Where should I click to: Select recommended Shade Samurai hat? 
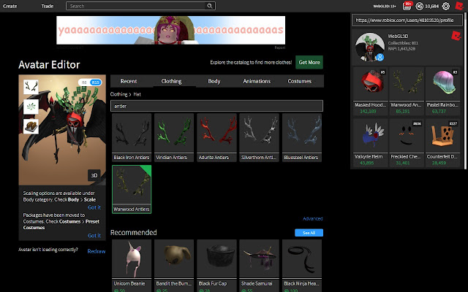(259, 266)
